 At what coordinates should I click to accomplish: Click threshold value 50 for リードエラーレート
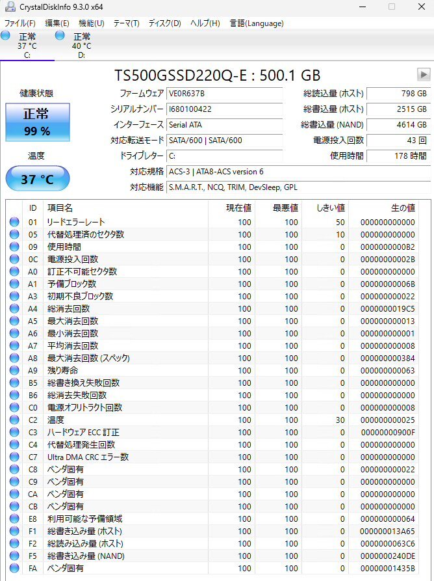click(x=340, y=223)
